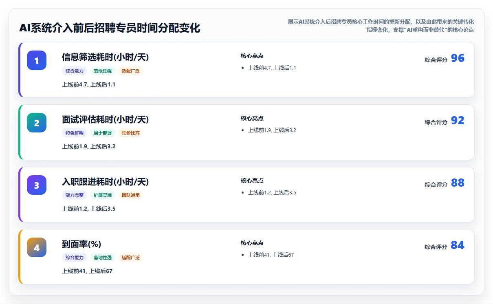
Task: Click 核心亮点 heading in 到面率 card
Action: 252,243
